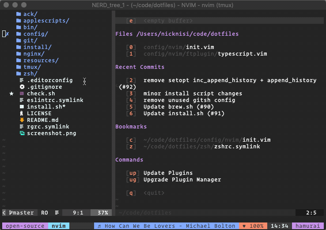
Task: Click the folder icon beside config/
Action: point(19,34)
